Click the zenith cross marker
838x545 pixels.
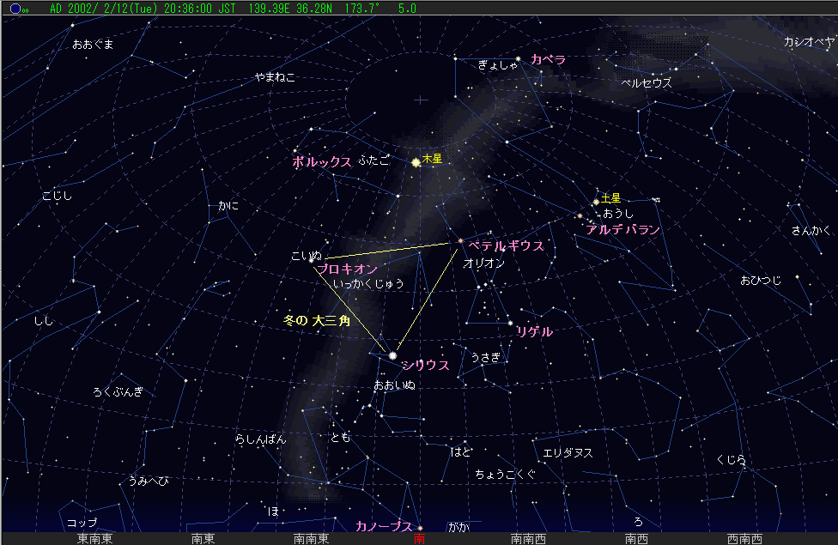[x=421, y=100]
